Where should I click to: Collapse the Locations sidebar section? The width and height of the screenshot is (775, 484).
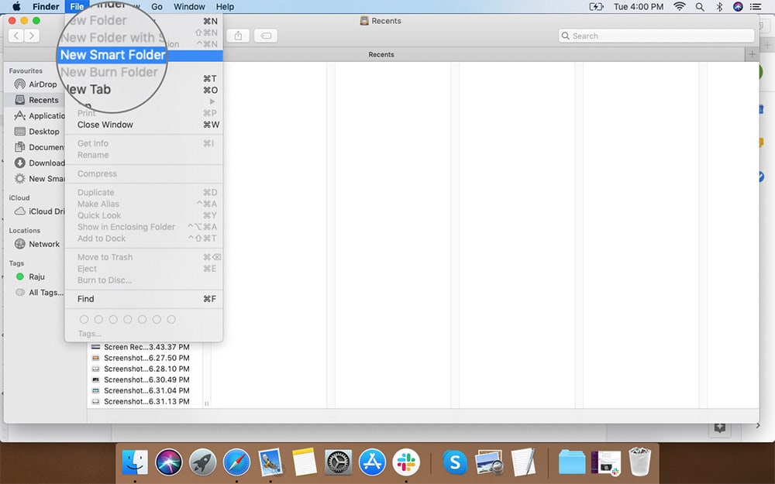point(27,230)
